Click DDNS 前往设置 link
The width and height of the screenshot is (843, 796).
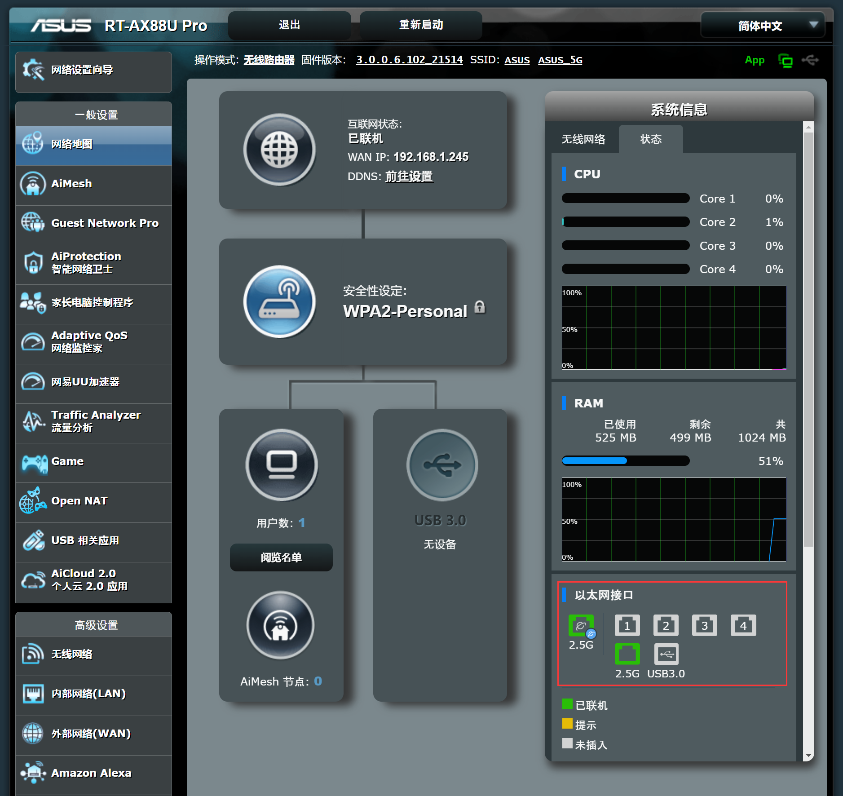[x=409, y=177]
